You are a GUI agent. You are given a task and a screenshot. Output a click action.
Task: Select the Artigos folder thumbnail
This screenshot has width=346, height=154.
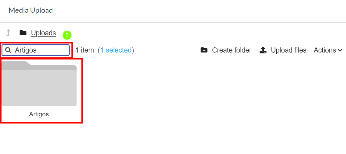coord(39,83)
